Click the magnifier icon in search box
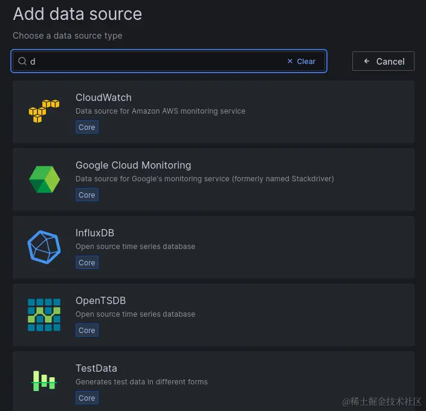The image size is (426, 411). 22,61
